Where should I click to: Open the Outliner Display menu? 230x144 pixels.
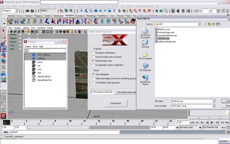(x=28, y=46)
